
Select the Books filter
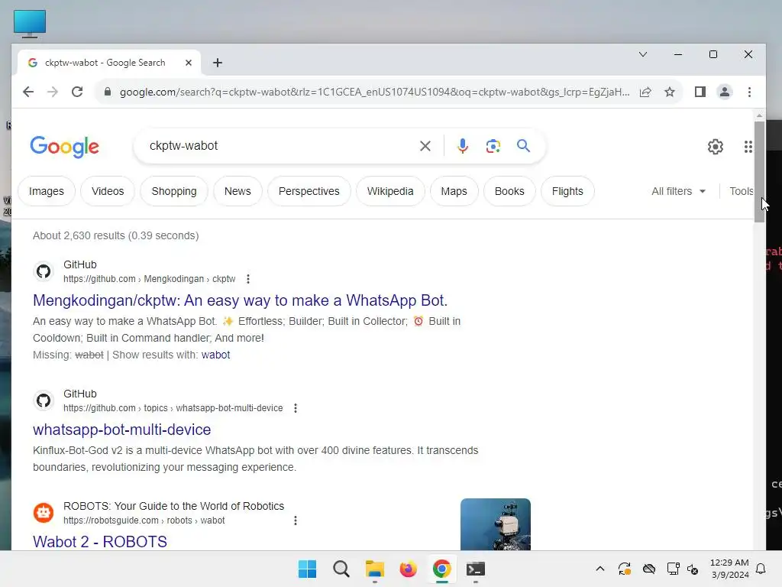509,191
